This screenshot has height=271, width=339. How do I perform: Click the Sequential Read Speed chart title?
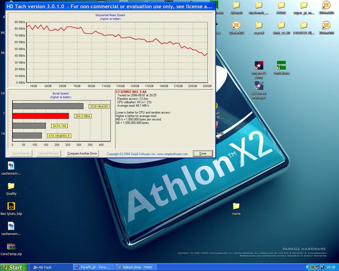(x=110, y=15)
